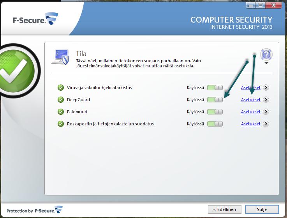Click arrow button next to Palomuuri Asetukset
The width and height of the screenshot is (287, 218).
[266, 112]
